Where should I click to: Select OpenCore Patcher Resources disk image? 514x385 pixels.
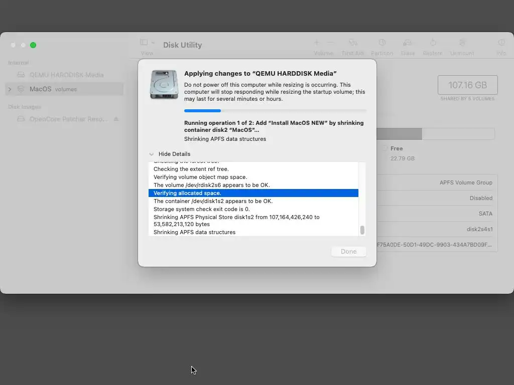pos(64,119)
